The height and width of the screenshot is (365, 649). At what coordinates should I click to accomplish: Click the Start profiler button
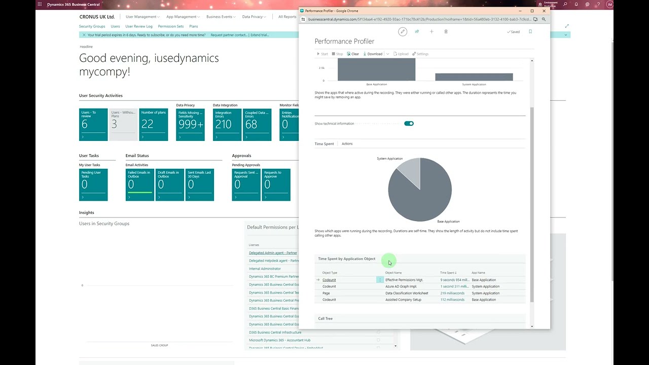tap(322, 54)
